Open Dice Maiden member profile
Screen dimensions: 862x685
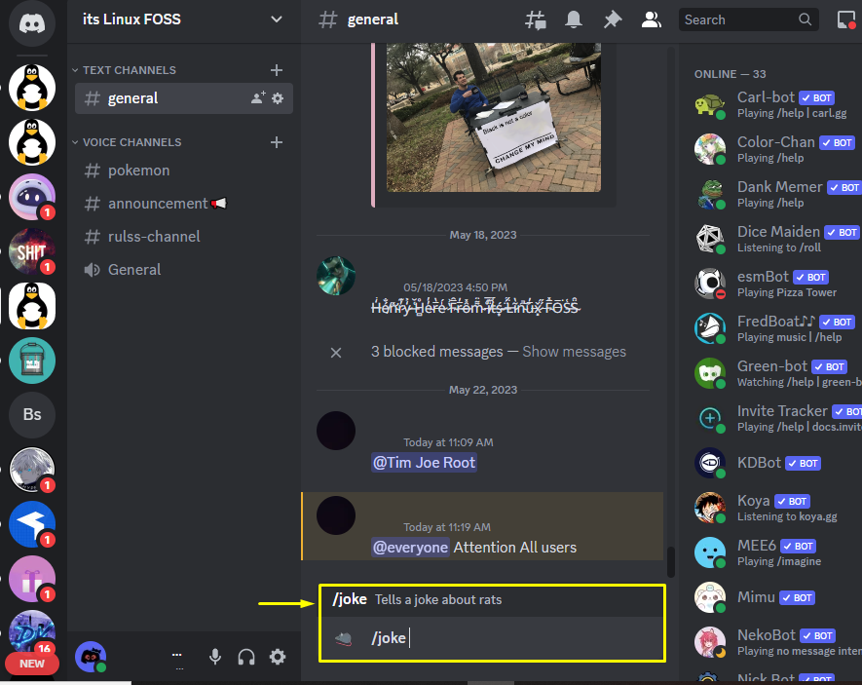[x=775, y=239]
